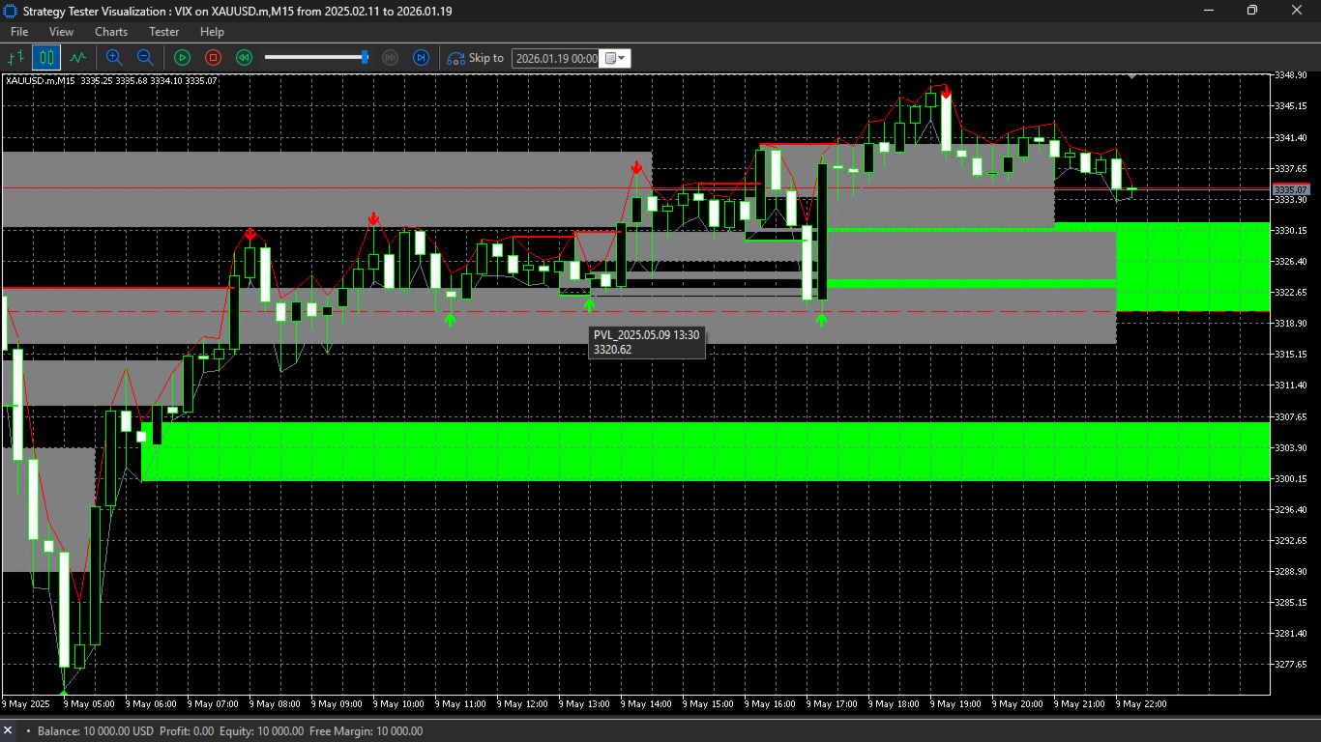The height and width of the screenshot is (742, 1321).
Task: Close the Strategy Tester Visualization window
Action: pos(1297,11)
